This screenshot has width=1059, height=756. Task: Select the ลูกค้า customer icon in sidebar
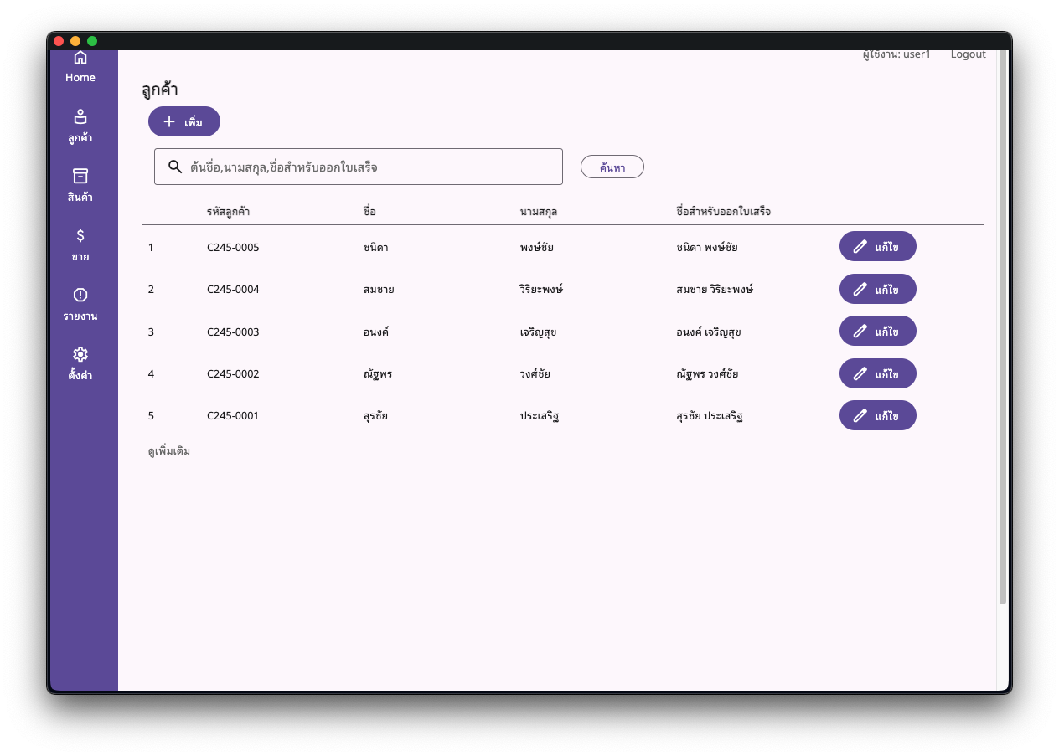(80, 117)
